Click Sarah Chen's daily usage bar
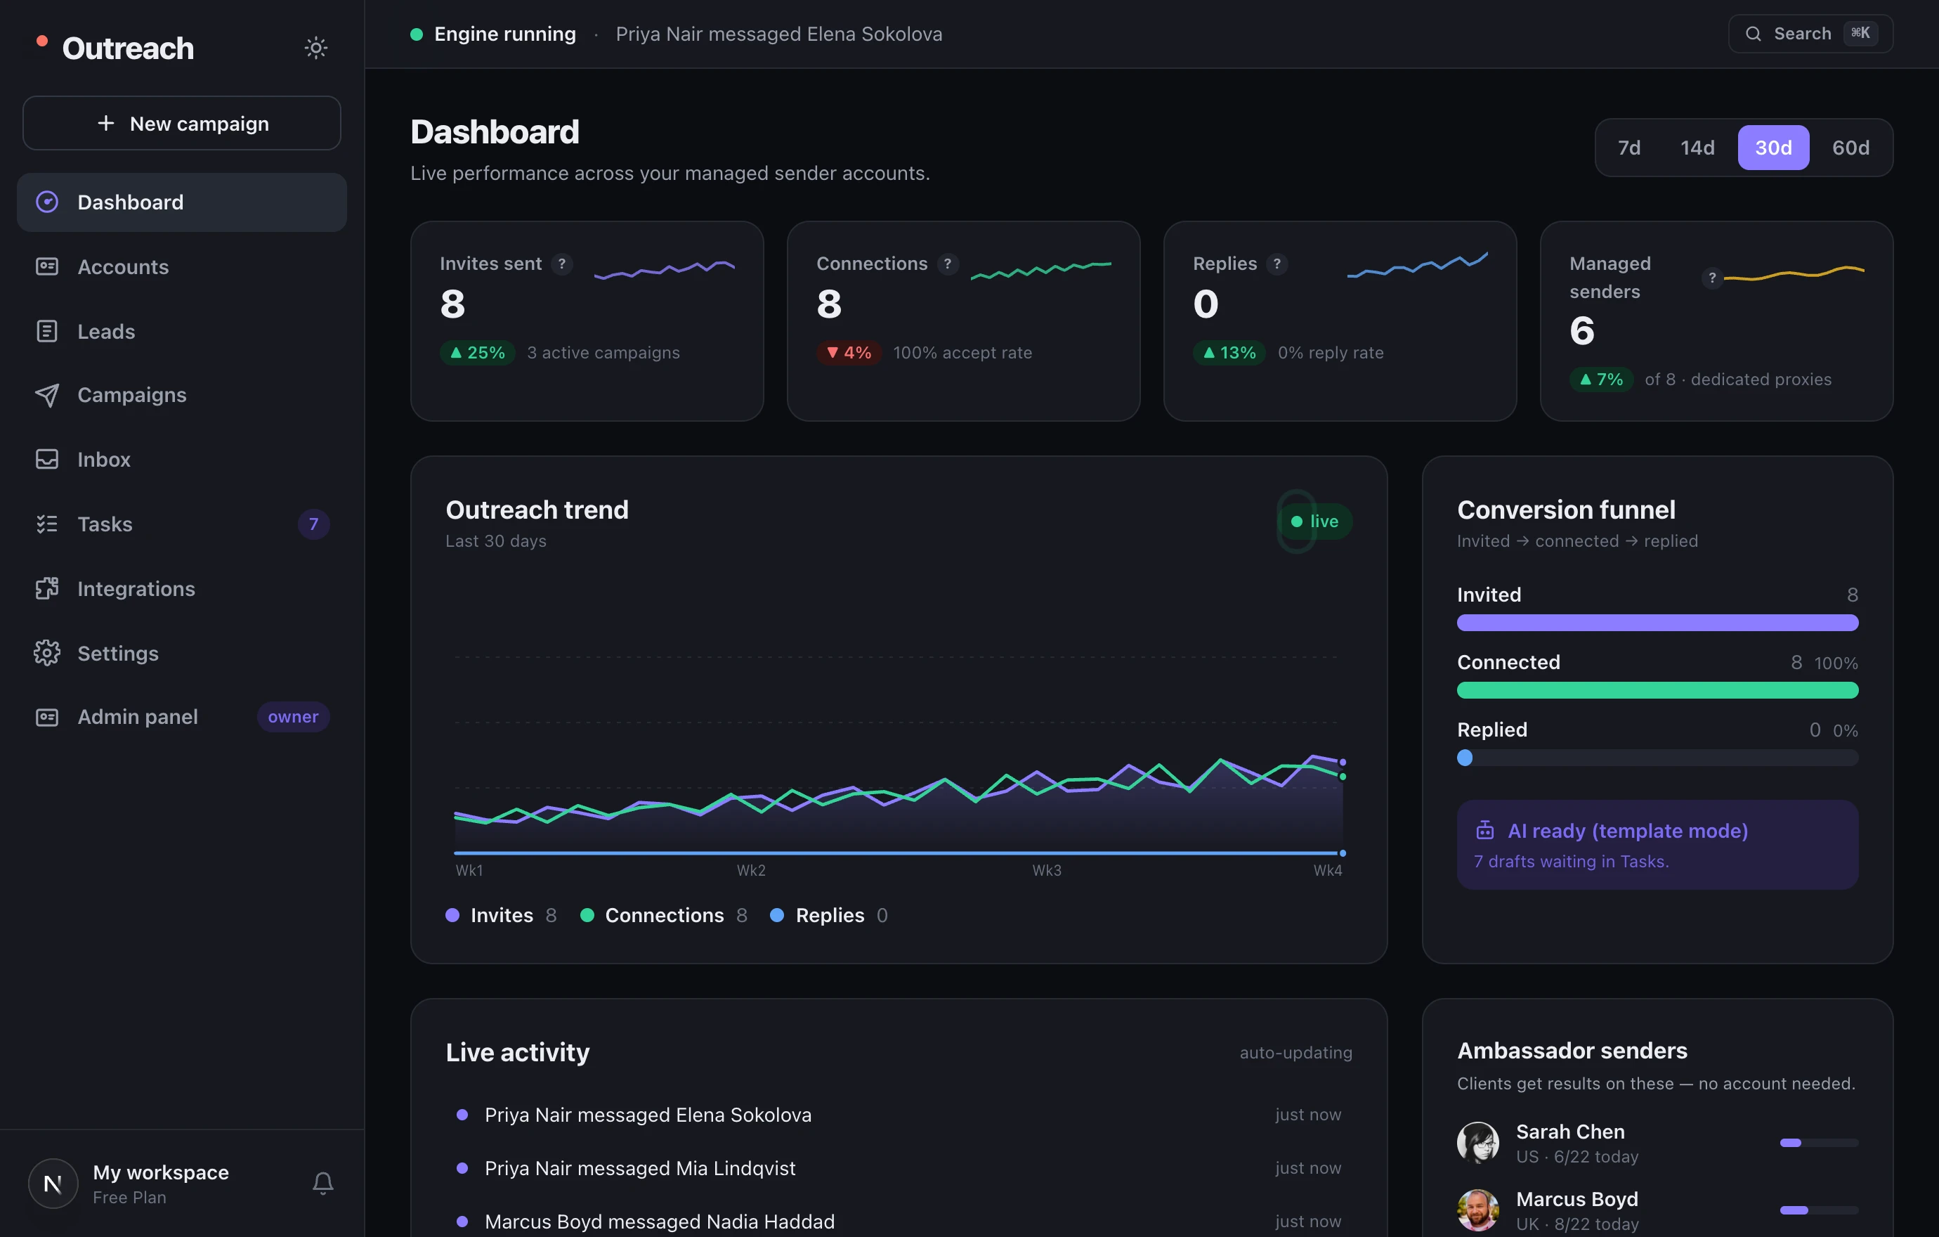 1819,1143
